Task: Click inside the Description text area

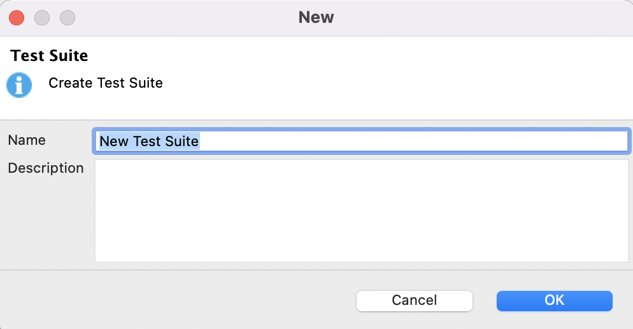Action: click(362, 210)
